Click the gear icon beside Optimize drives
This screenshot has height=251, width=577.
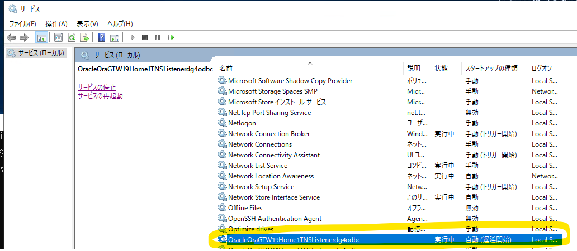(x=223, y=229)
